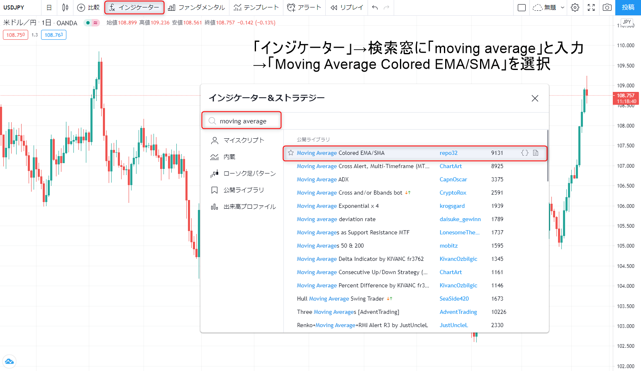Click the red sell price 108.750
641x371 pixels.
pyautogui.click(x=16, y=35)
